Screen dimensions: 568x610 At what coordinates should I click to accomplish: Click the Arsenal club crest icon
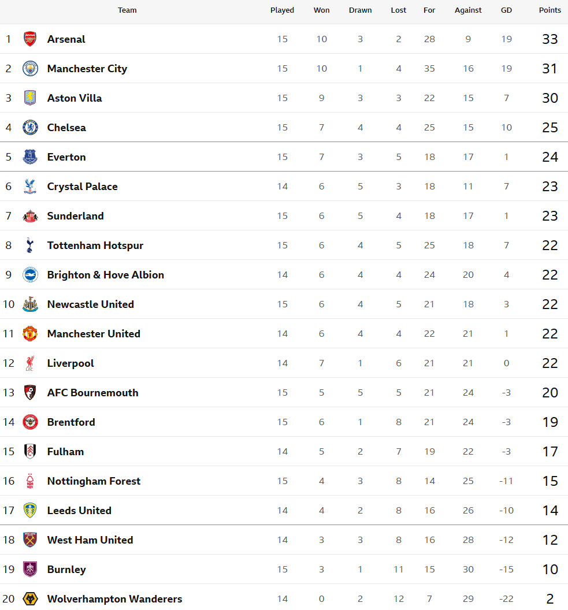(x=30, y=39)
